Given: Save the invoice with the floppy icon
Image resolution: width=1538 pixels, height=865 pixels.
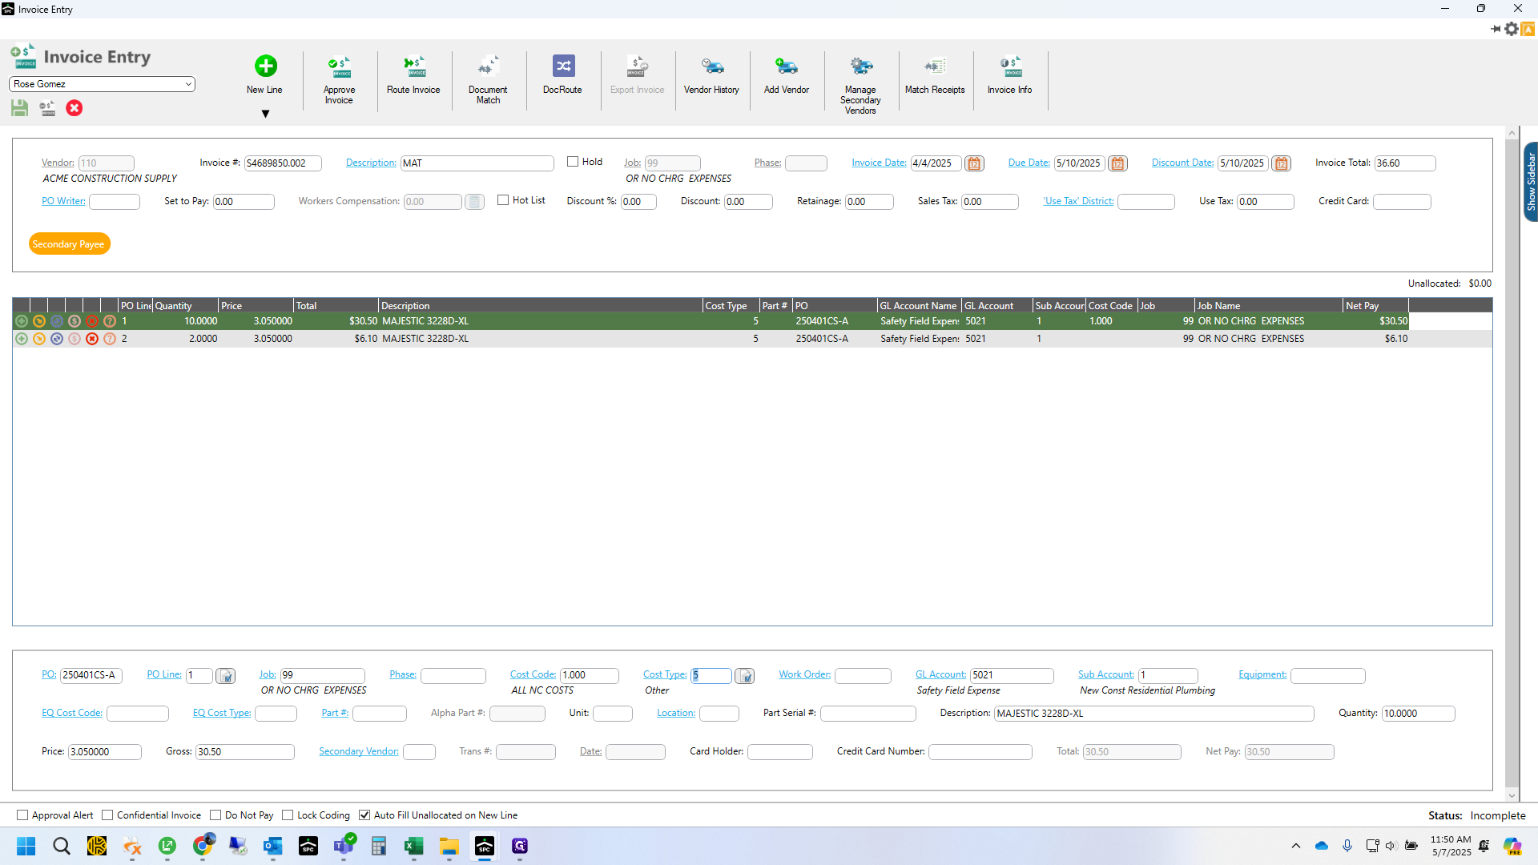Looking at the screenshot, I should tap(20, 108).
